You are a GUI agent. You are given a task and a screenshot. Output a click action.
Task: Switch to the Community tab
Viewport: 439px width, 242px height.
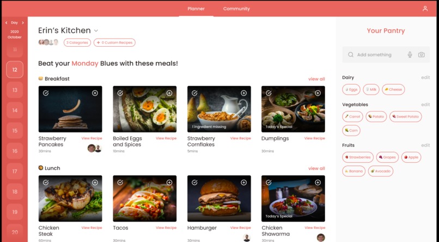pyautogui.click(x=236, y=9)
